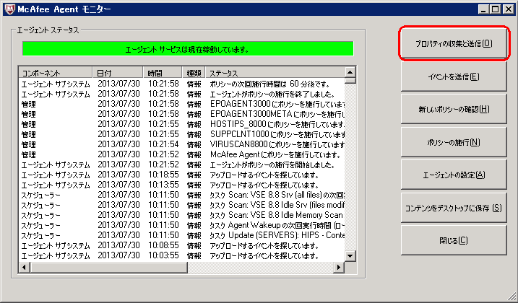Click the McAfee shield icon in title bar

click(10, 9)
